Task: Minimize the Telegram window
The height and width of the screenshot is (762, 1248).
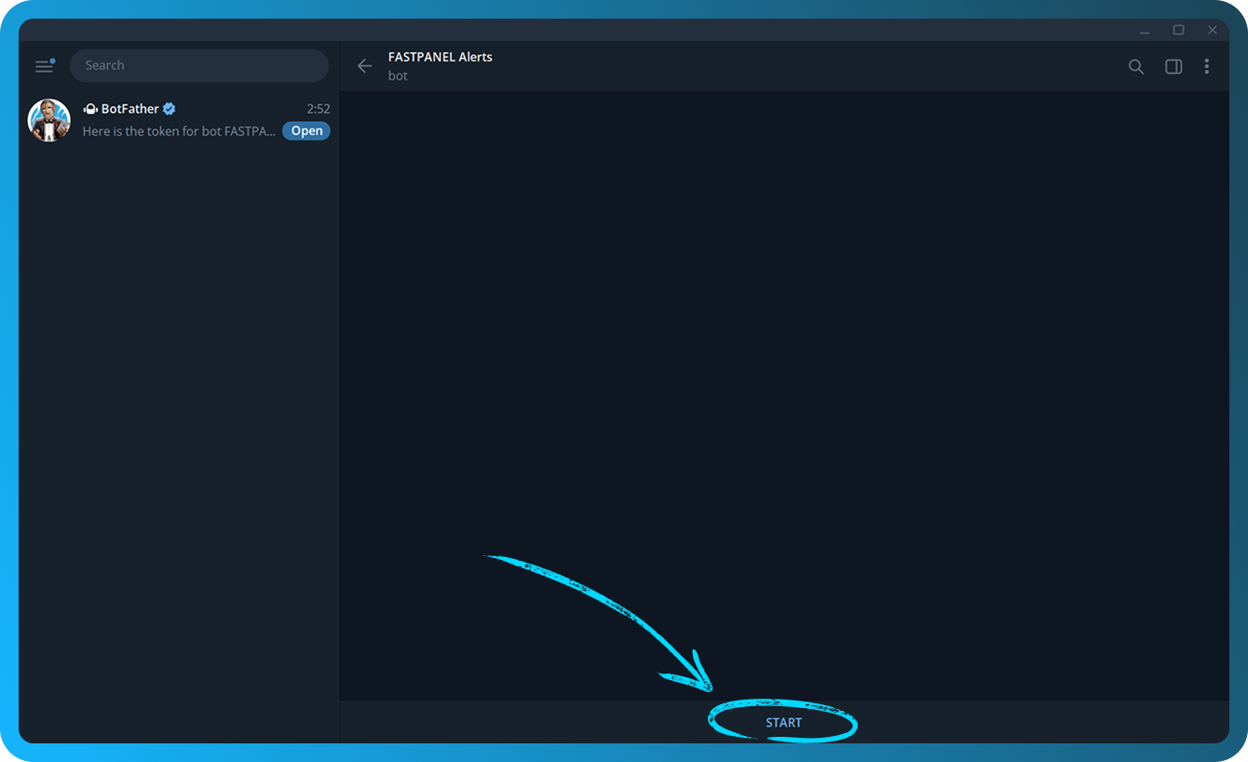Action: coord(1145,30)
